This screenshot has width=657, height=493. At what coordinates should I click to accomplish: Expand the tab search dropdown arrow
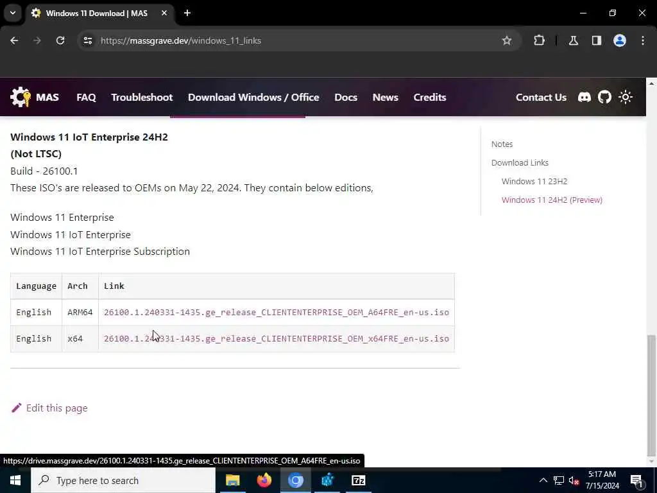tap(13, 13)
